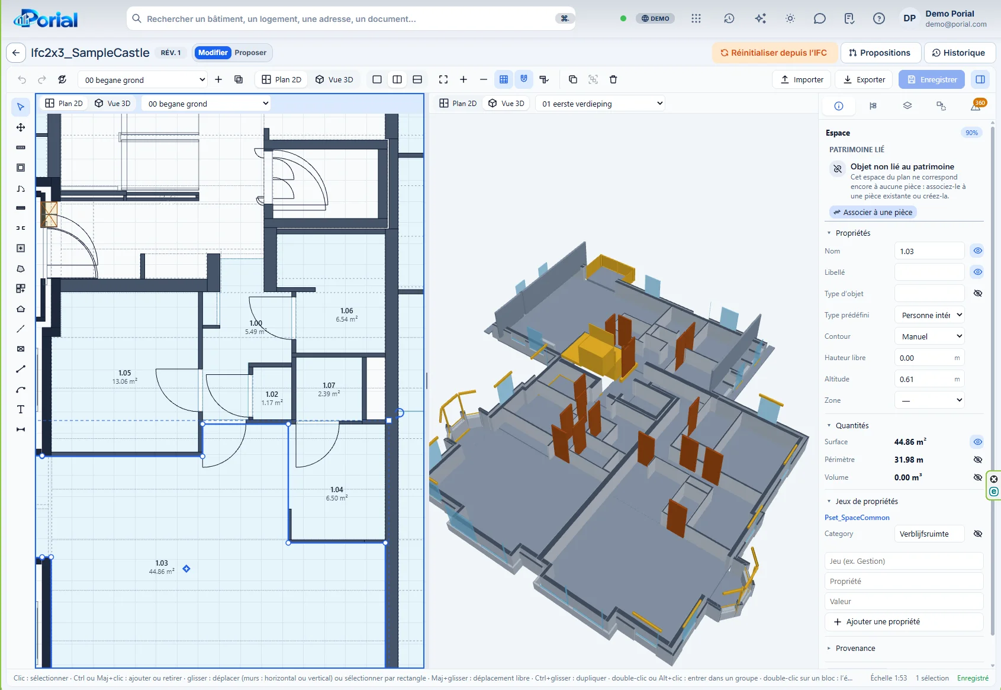Open the Type prédéfini dropdown
1001x690 pixels.
(929, 315)
